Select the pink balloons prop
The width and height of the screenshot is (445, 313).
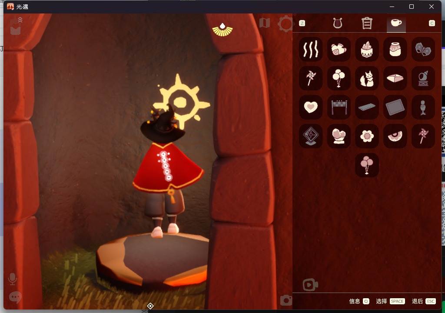[367, 165]
